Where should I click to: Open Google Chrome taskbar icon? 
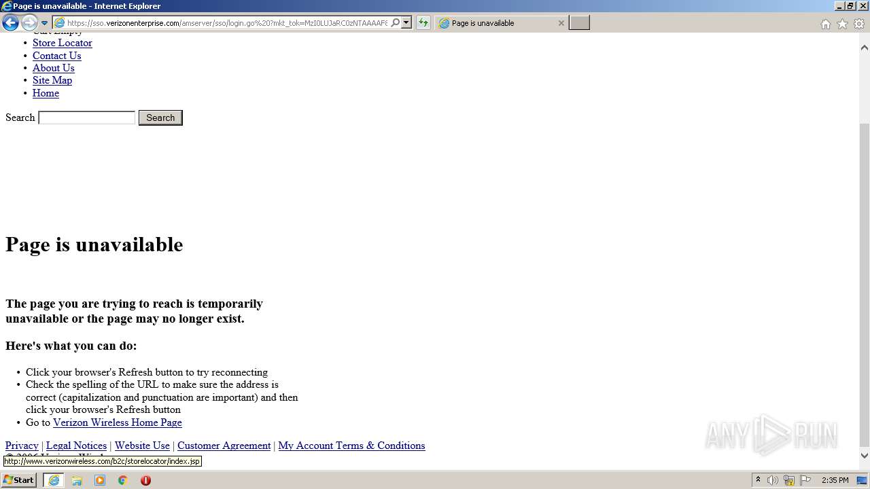pos(122,480)
